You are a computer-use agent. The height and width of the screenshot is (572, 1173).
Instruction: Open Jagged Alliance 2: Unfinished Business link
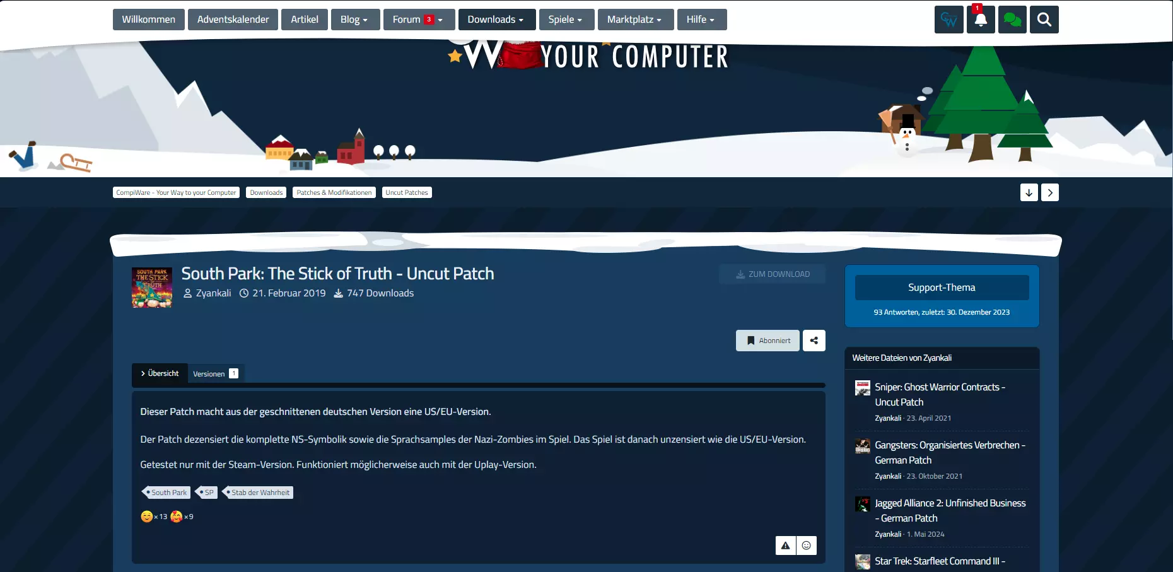point(950,511)
